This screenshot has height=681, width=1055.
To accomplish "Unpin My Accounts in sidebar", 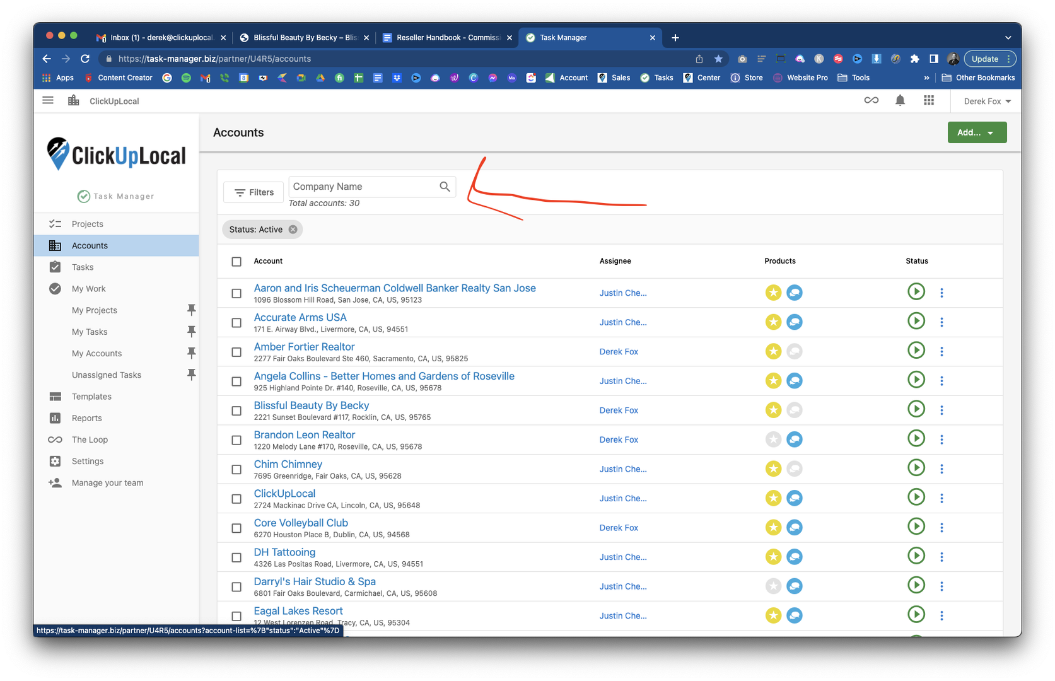I will pos(191,352).
